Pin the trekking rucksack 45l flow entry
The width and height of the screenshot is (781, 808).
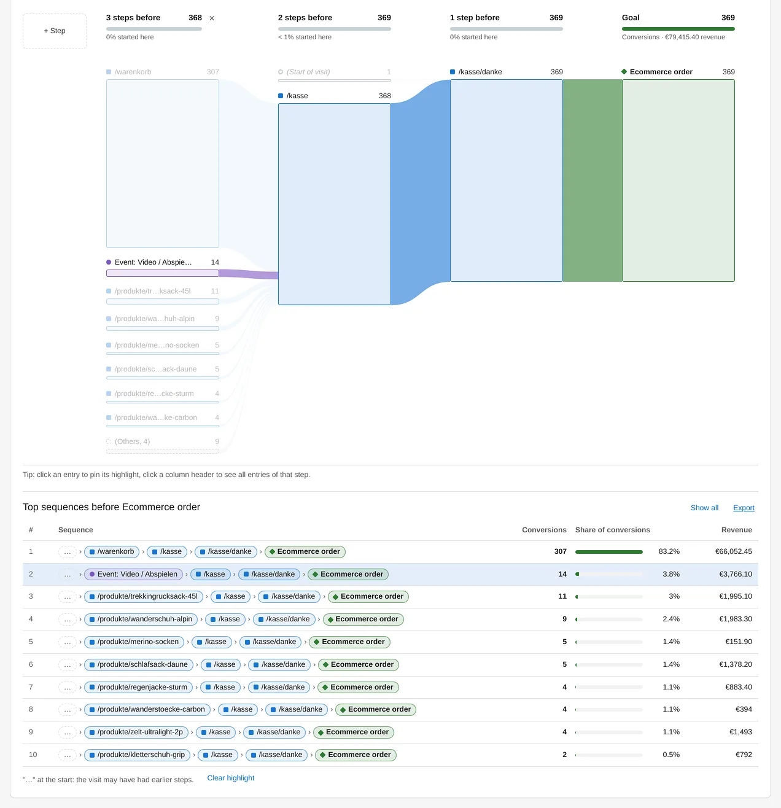(163, 295)
